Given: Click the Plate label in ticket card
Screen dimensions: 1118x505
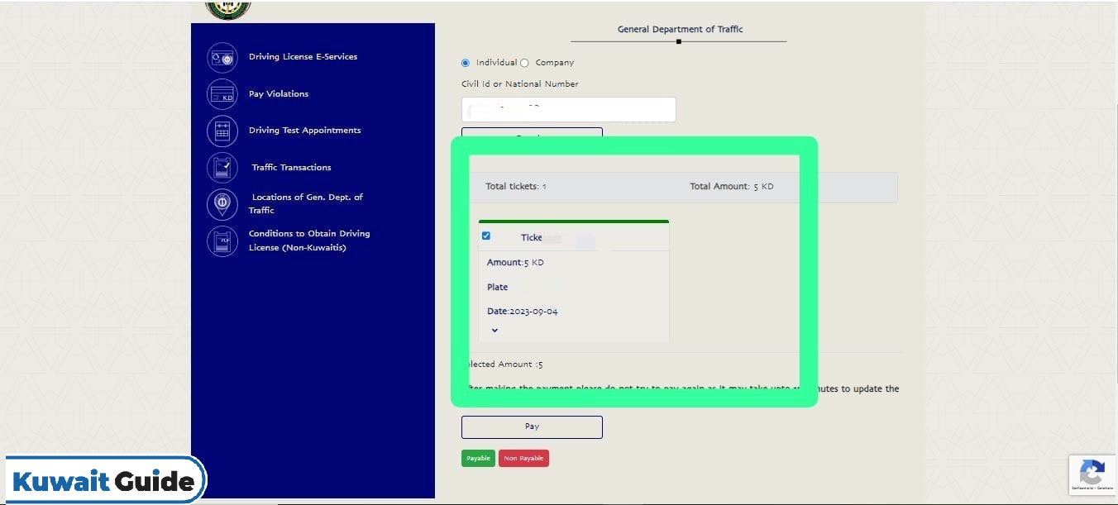Looking at the screenshot, I should (x=497, y=288).
